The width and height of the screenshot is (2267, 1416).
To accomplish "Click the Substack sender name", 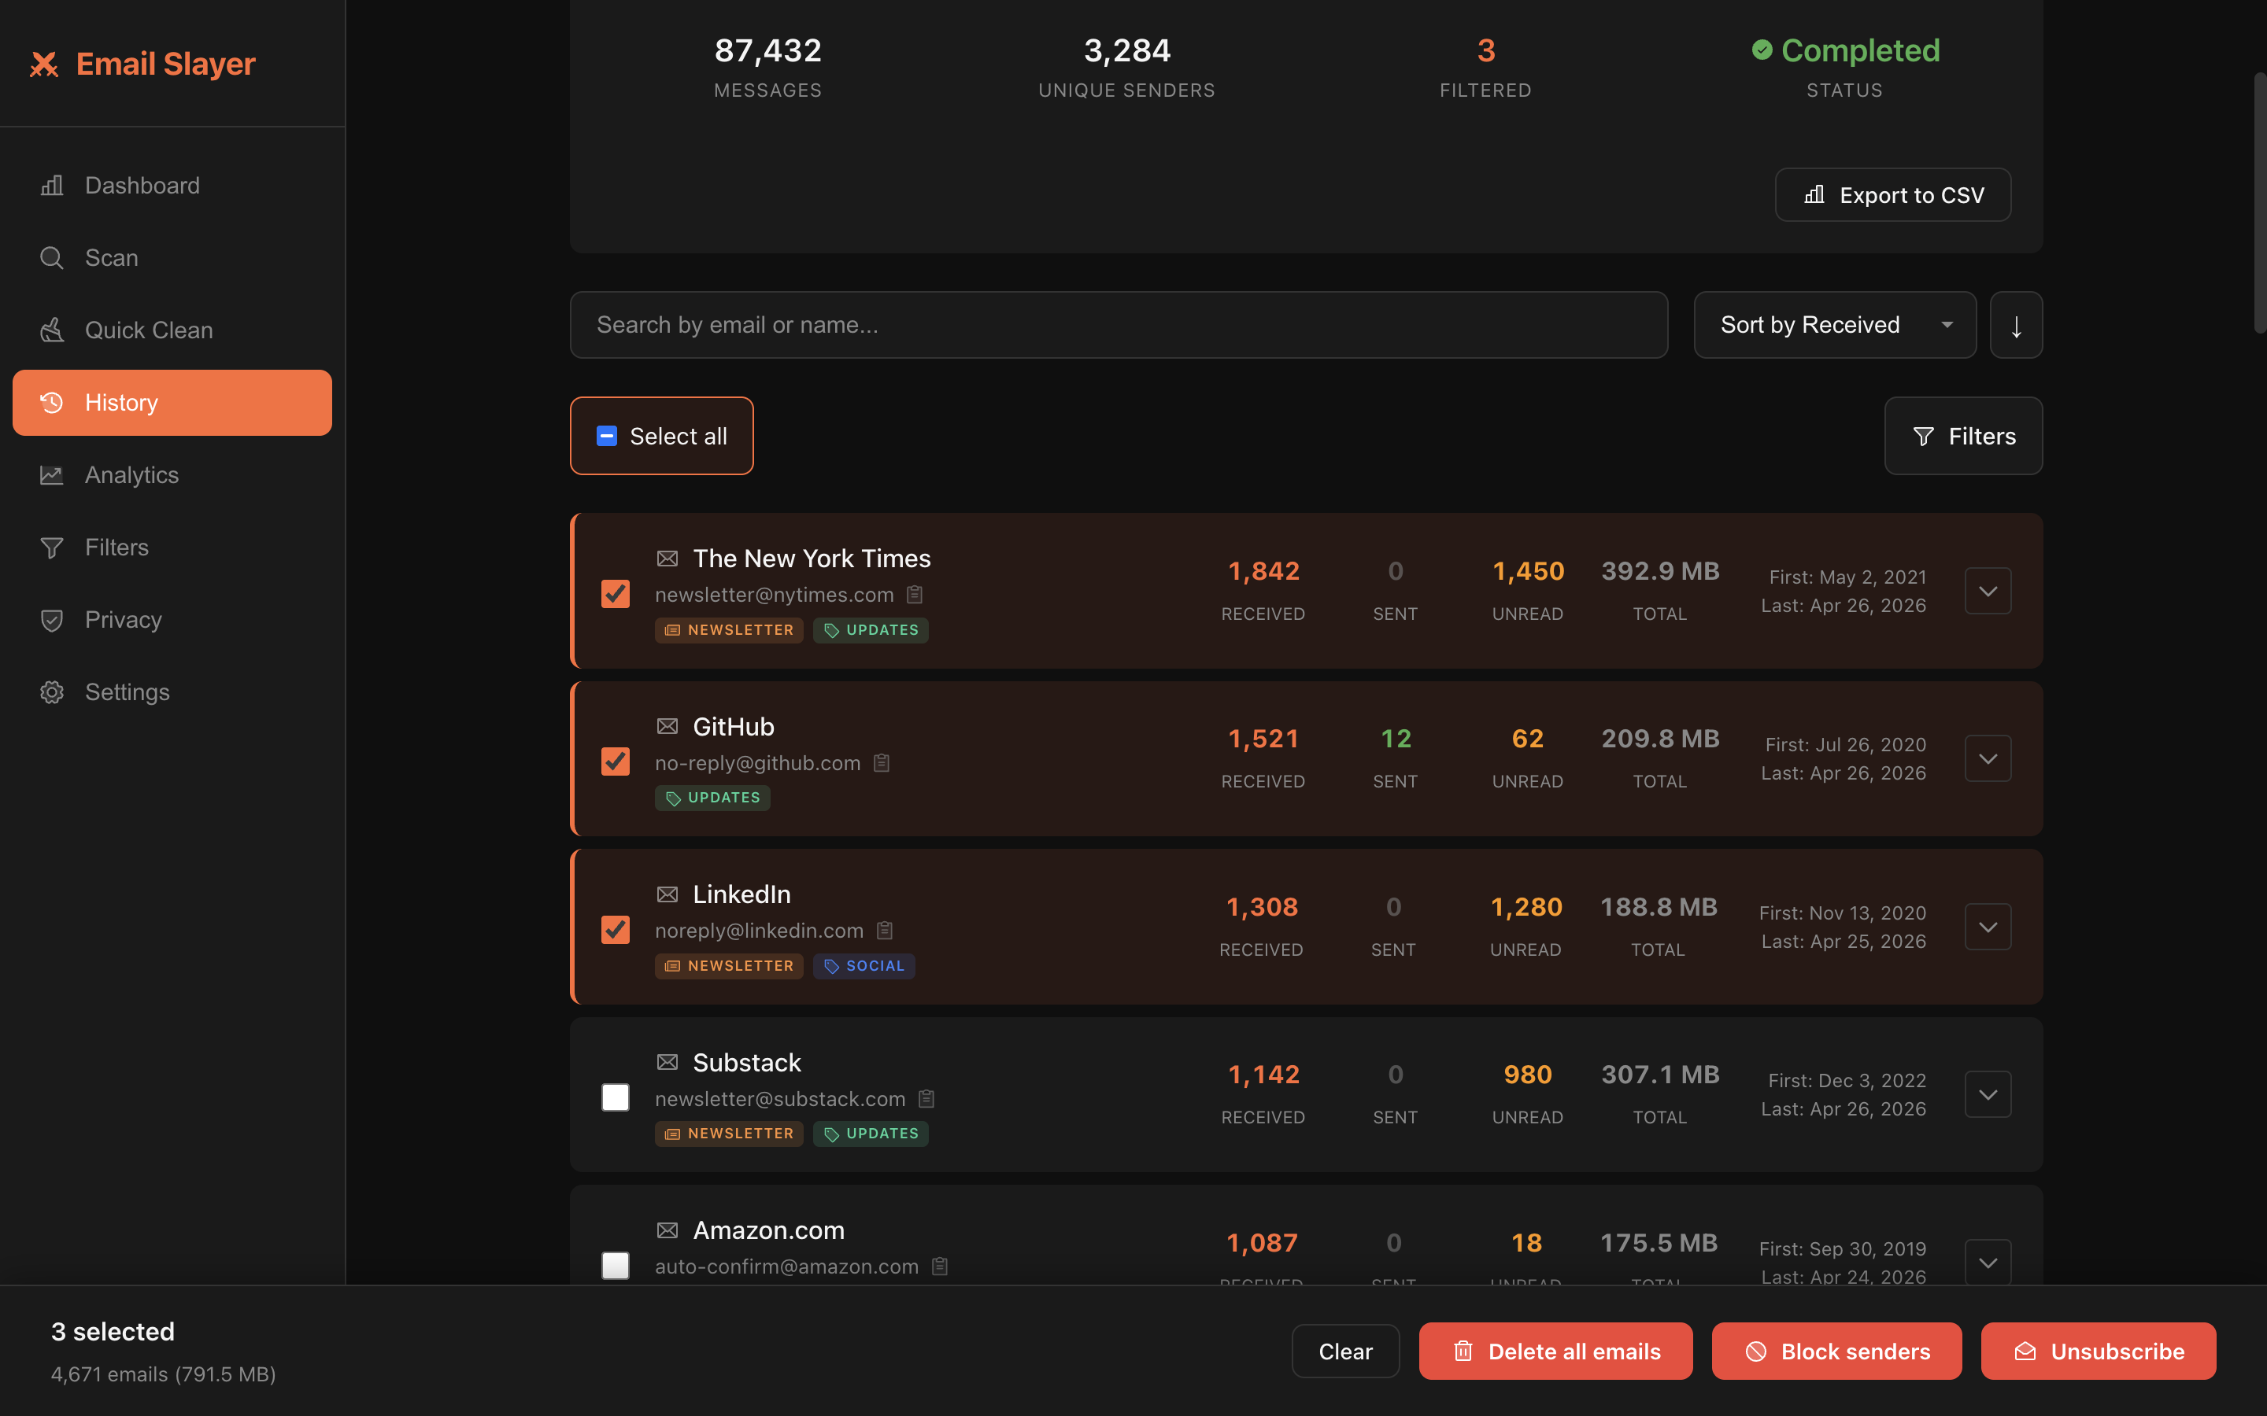I will [746, 1063].
